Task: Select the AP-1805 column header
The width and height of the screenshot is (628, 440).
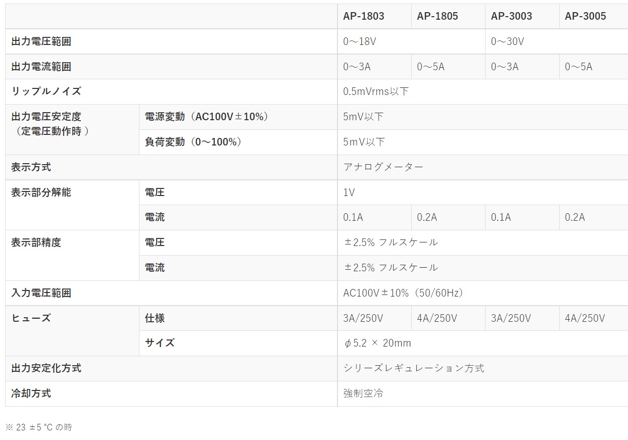Action: coord(438,16)
